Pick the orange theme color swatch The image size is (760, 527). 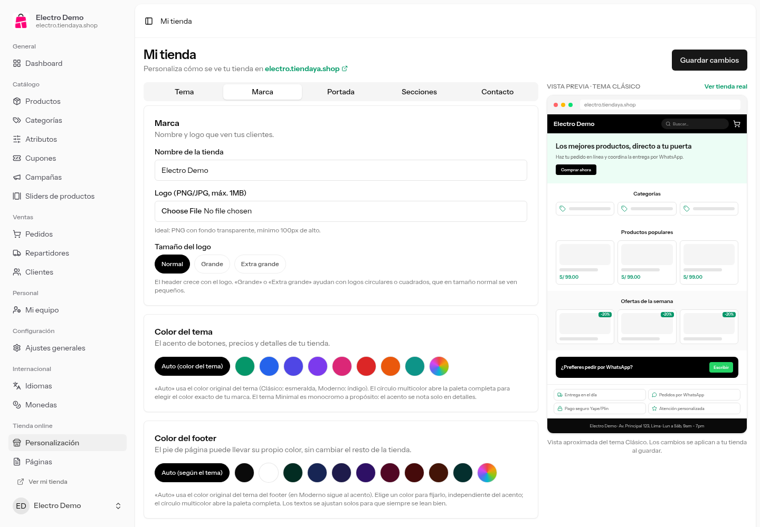[391, 366]
